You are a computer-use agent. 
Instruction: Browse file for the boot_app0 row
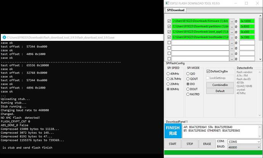click(x=232, y=32)
